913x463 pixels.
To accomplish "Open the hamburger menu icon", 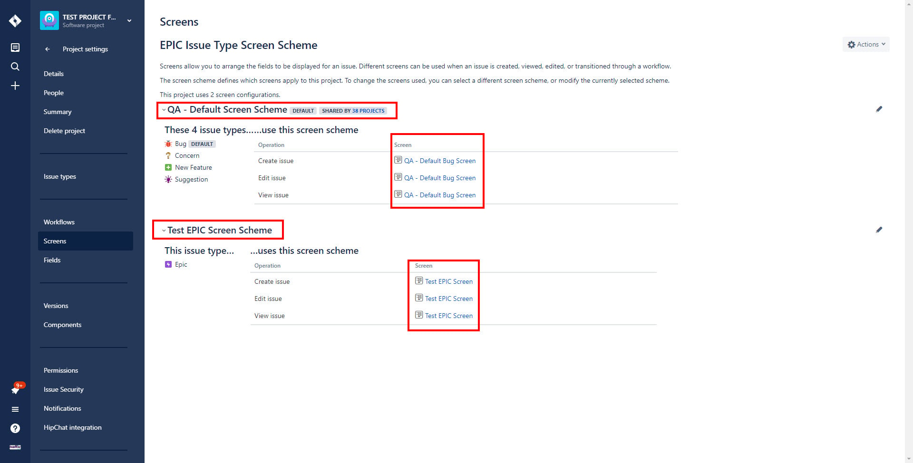I will (15, 409).
